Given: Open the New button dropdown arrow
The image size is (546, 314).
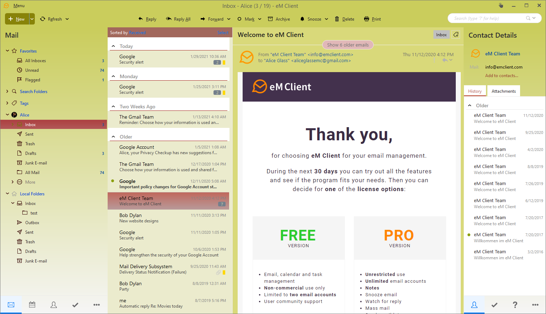Looking at the screenshot, I should tap(32, 19).
